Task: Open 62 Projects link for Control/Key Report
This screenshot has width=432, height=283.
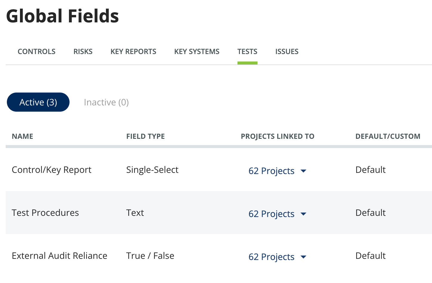Action: (x=271, y=171)
